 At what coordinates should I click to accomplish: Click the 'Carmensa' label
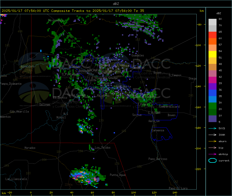coord(158,130)
